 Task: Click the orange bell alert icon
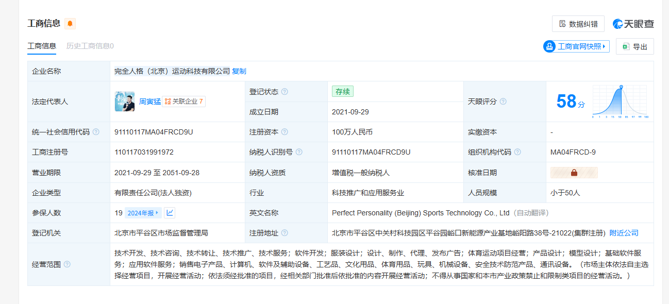[70, 24]
